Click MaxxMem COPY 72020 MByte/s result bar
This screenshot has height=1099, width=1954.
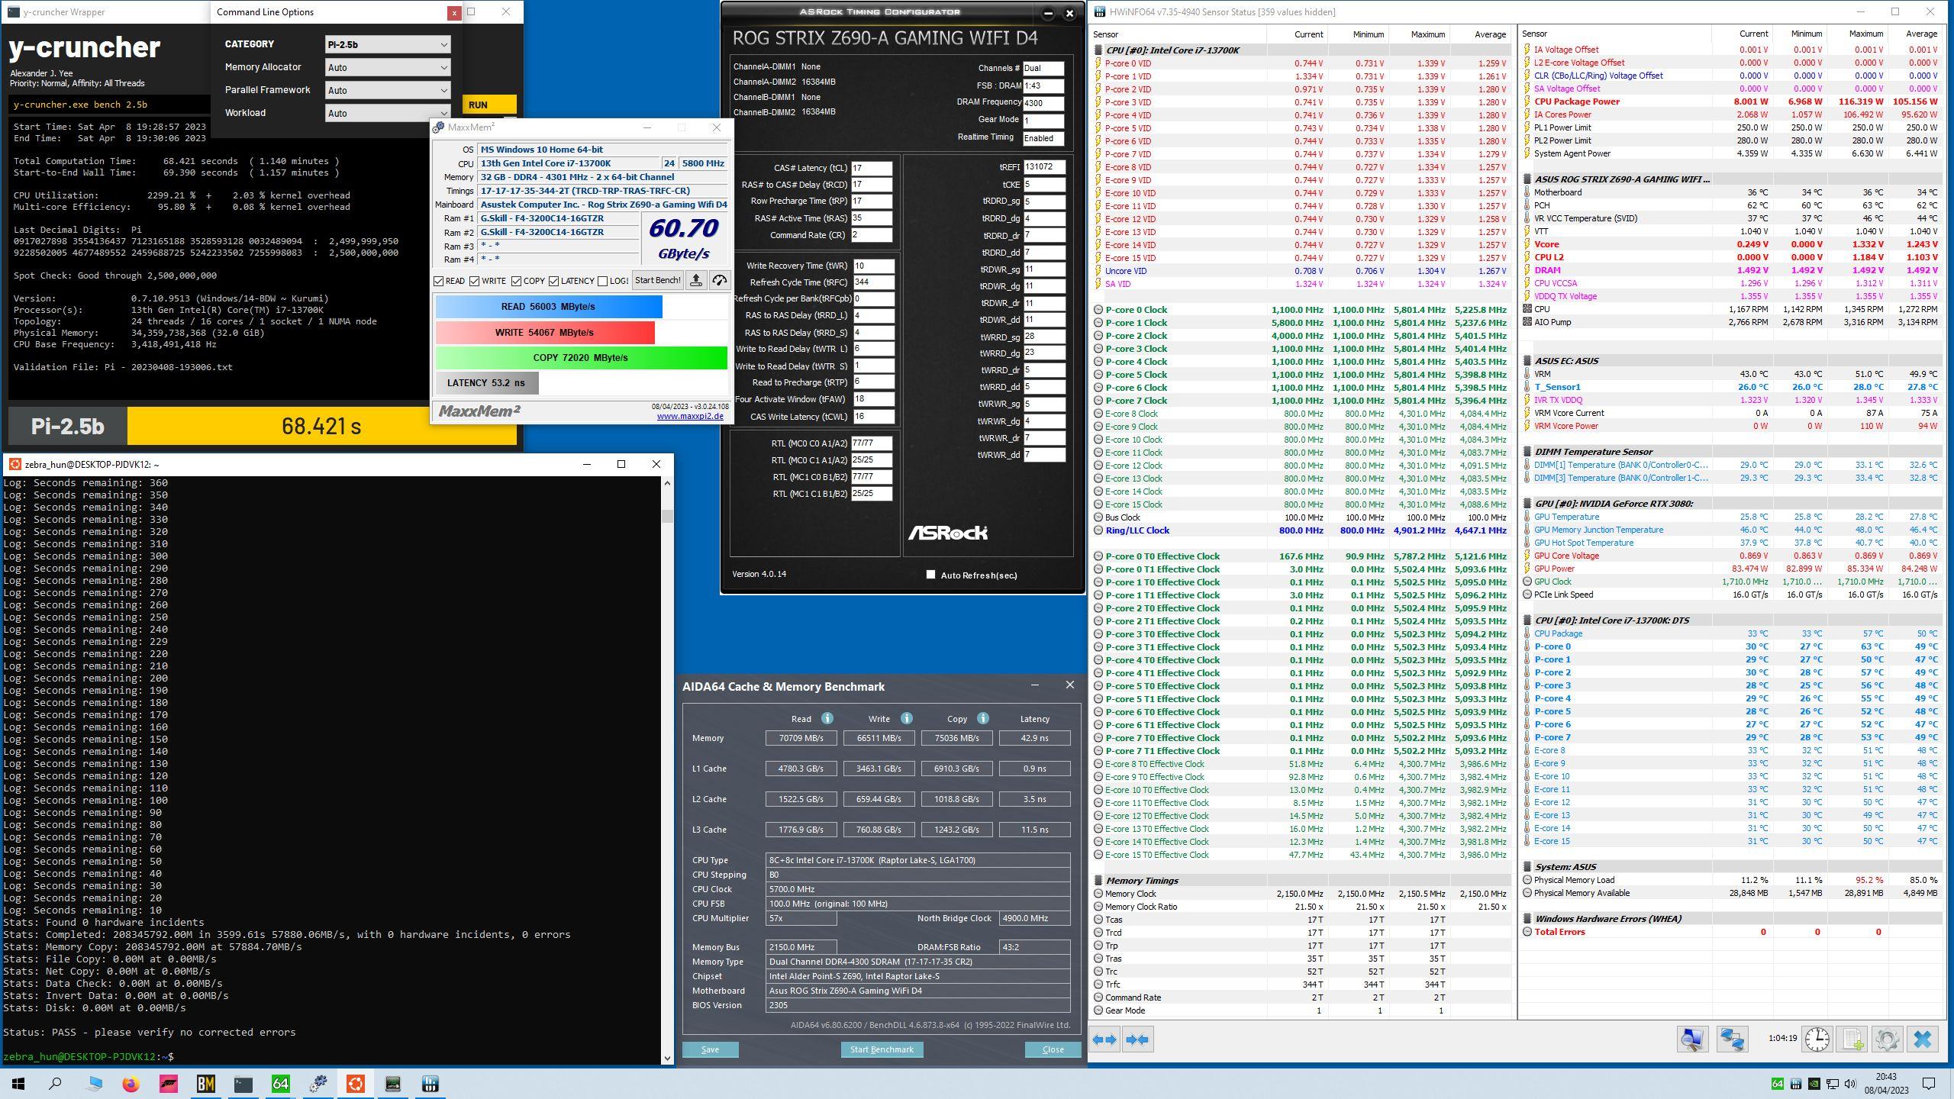pyautogui.click(x=582, y=358)
